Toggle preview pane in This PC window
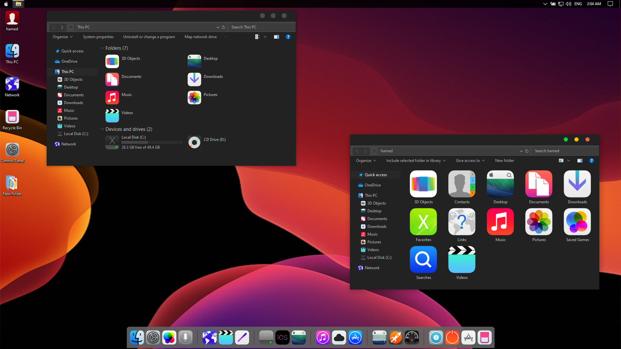The image size is (621, 349). click(277, 37)
